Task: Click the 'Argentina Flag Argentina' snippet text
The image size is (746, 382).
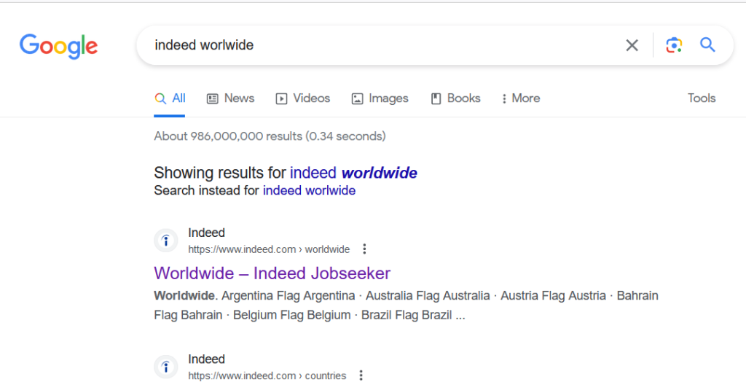Action: click(288, 296)
